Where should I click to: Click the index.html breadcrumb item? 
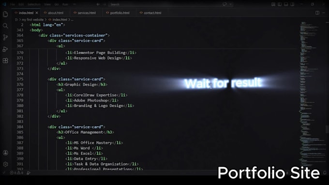[x=58, y=20]
